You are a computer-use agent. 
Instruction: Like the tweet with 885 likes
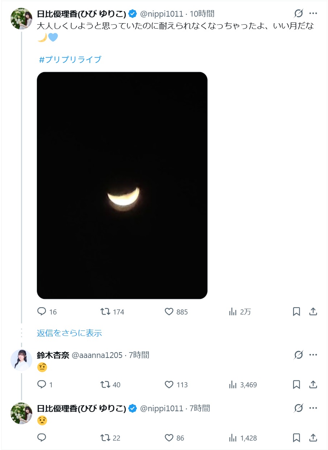coord(169,312)
